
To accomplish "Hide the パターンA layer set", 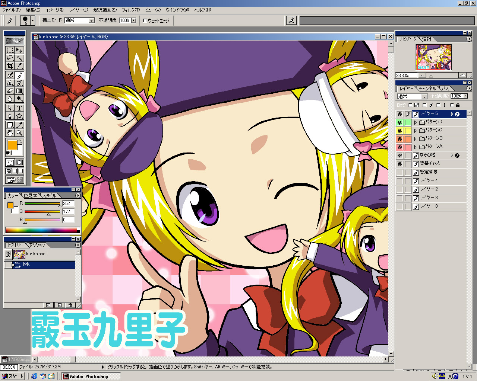I will pyautogui.click(x=400, y=147).
